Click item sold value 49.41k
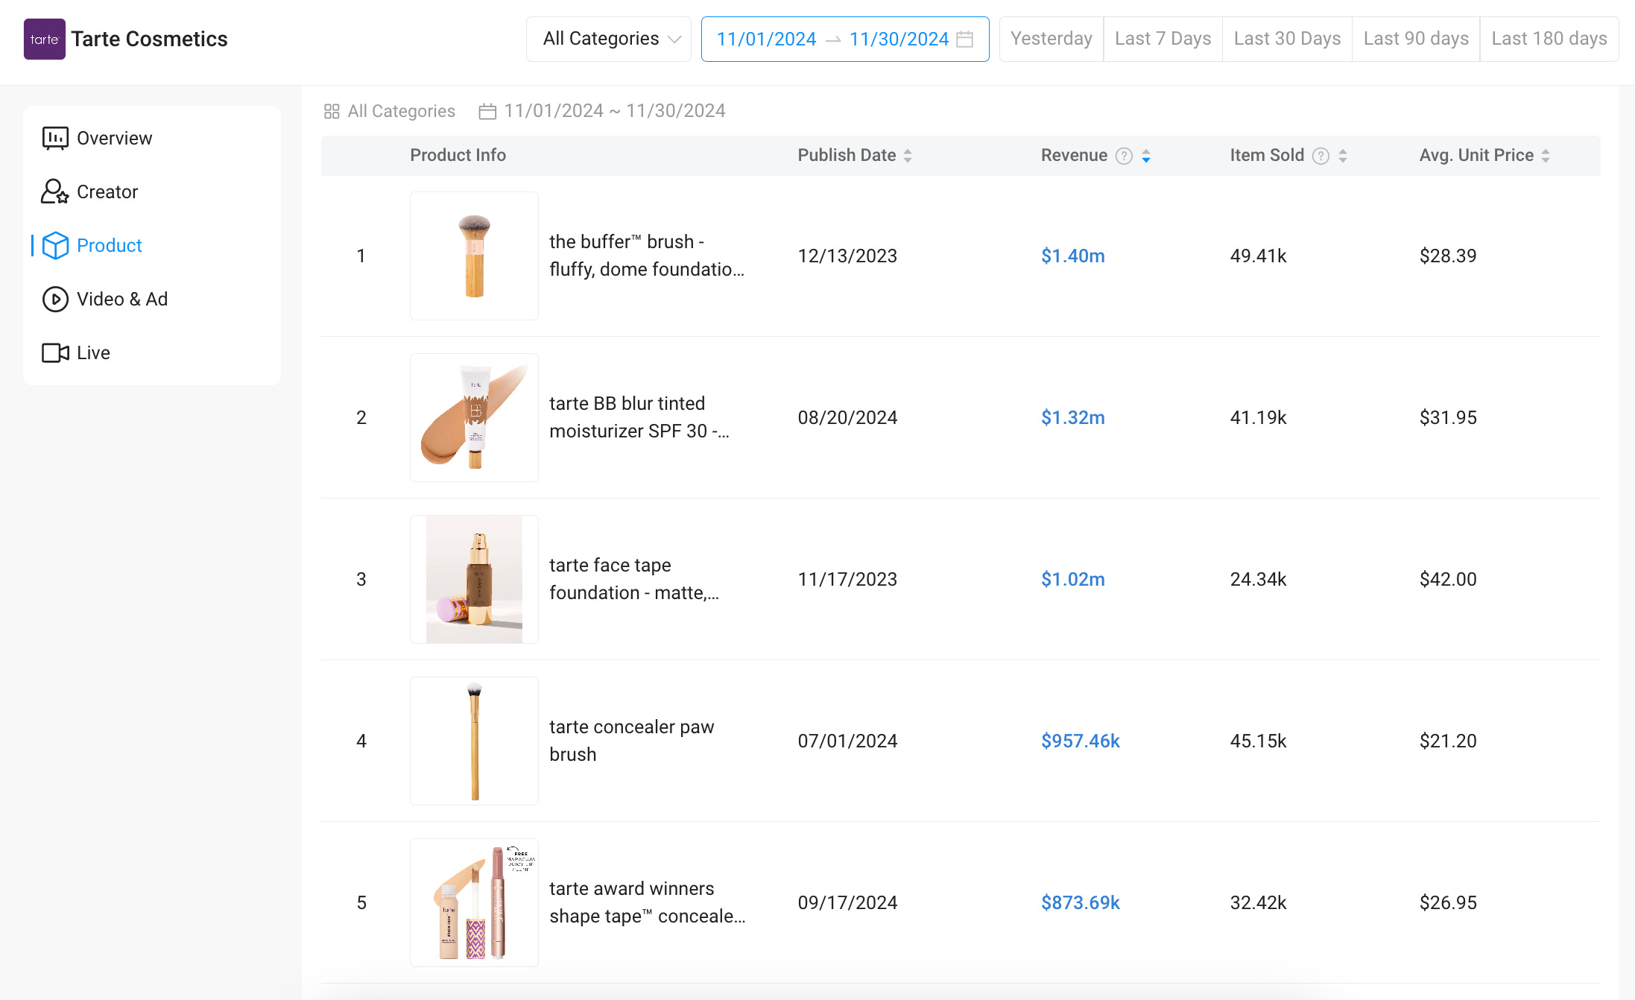Viewport: 1635px width, 1000px height. click(1258, 256)
